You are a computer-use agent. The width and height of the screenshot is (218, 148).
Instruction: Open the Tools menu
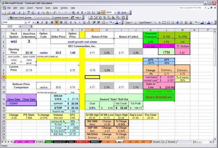pos(48,8)
